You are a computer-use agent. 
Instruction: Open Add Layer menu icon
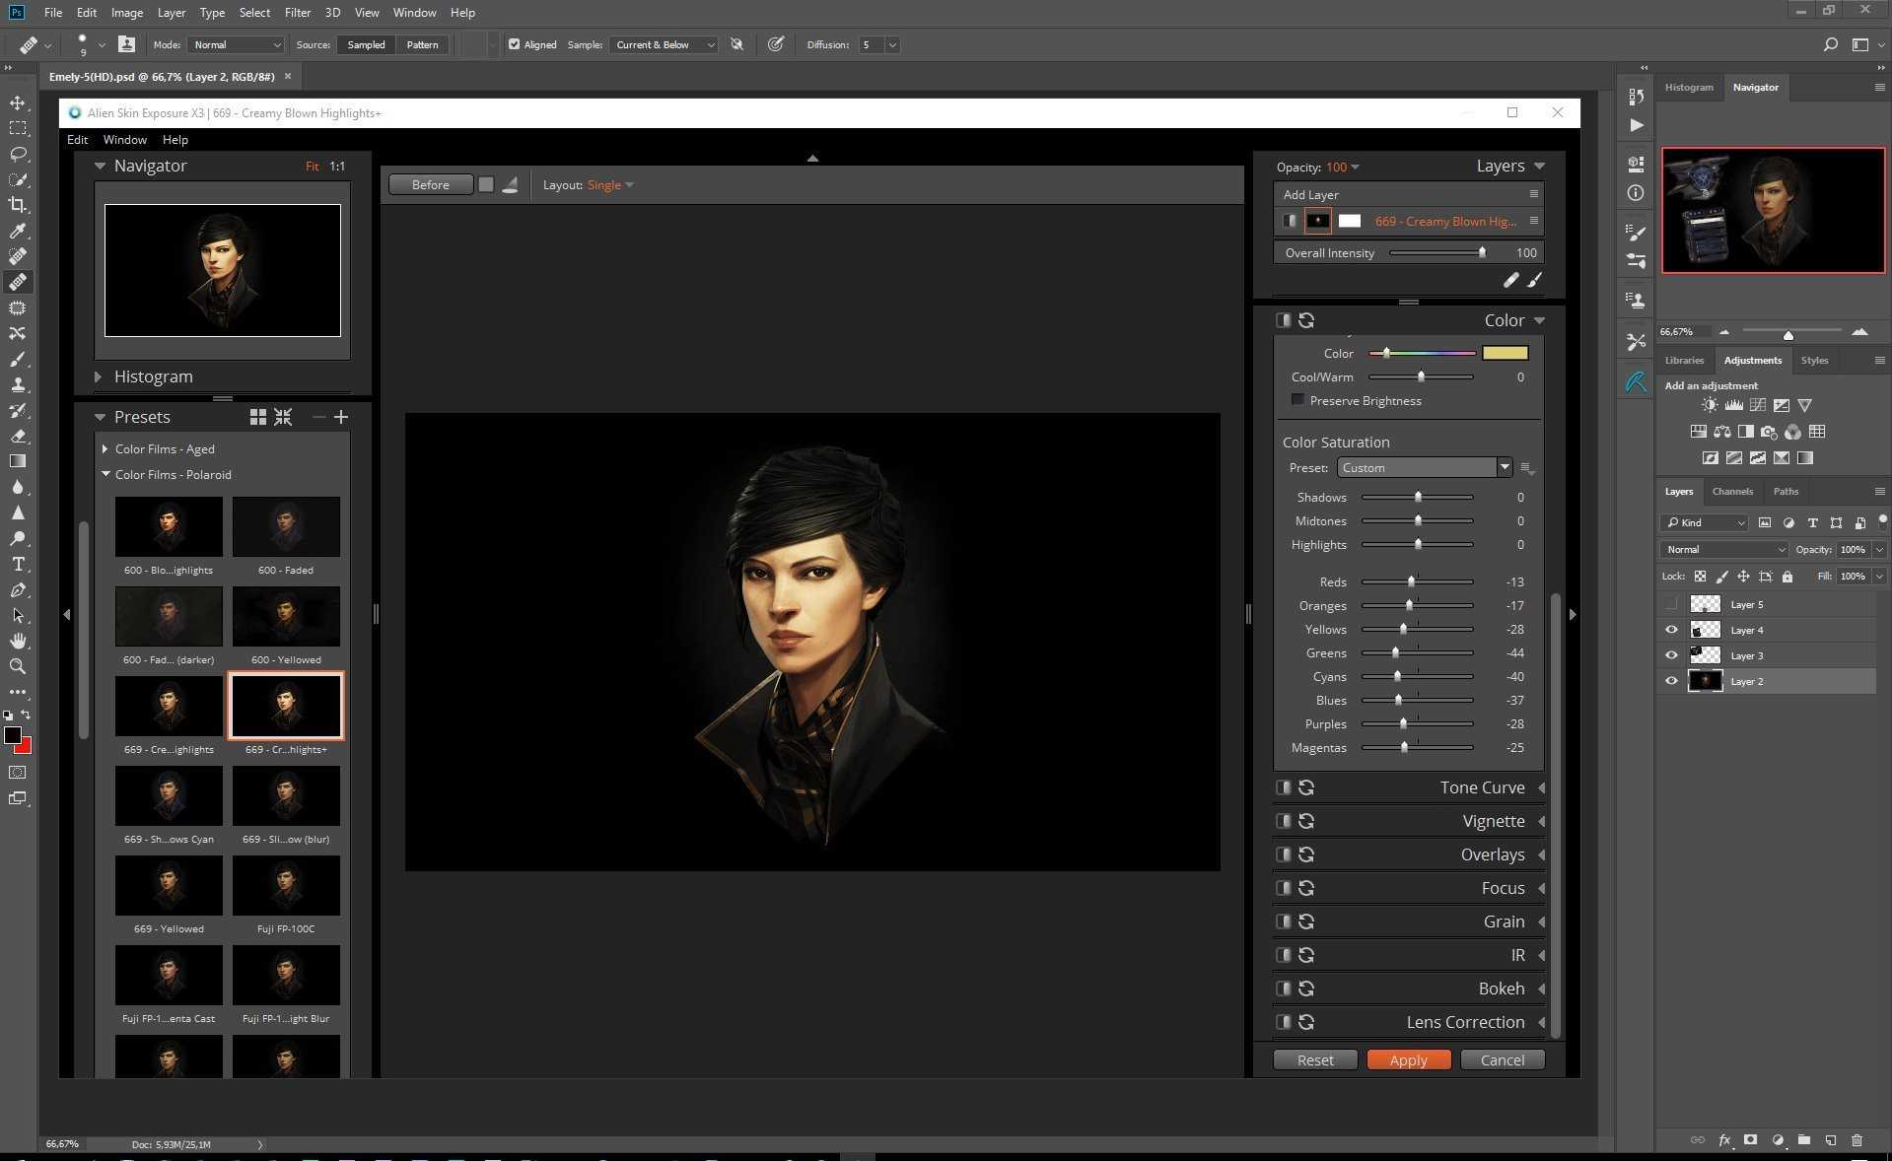[x=1533, y=194]
